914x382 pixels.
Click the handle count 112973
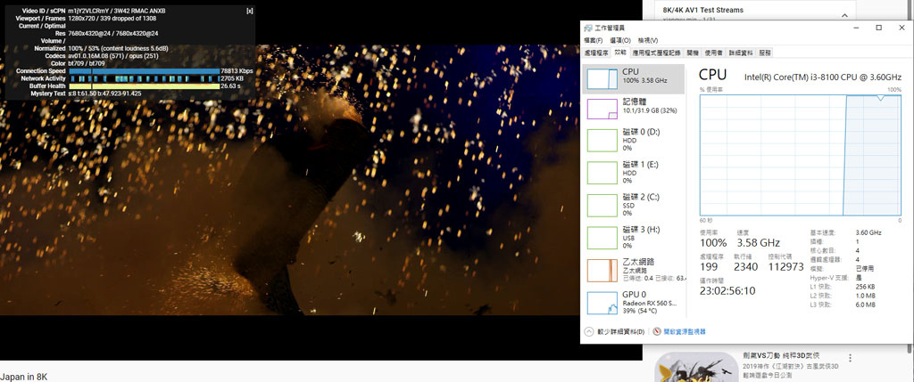coord(786,267)
